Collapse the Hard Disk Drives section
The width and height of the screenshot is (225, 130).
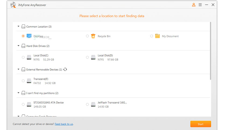point(19,46)
